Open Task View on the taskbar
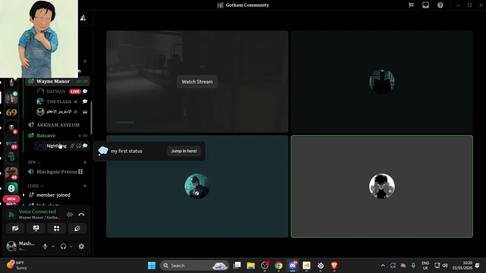 [x=237, y=265]
